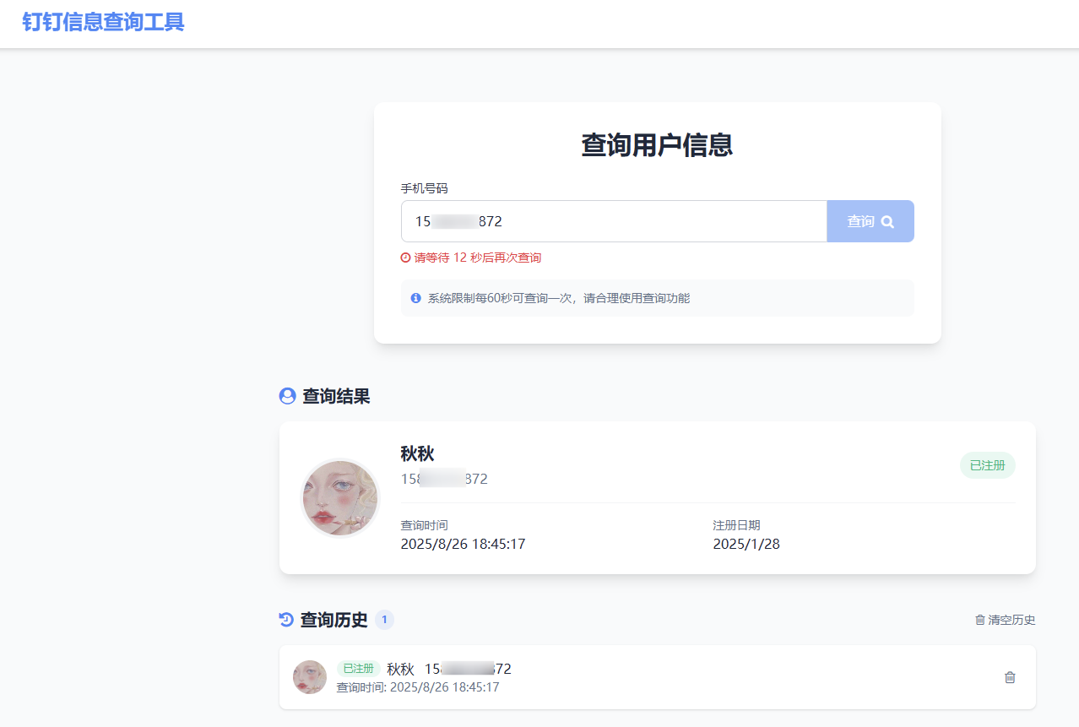The width and height of the screenshot is (1079, 727).
Task: Click the '1' count badge beside 查询历史
Action: click(x=384, y=619)
